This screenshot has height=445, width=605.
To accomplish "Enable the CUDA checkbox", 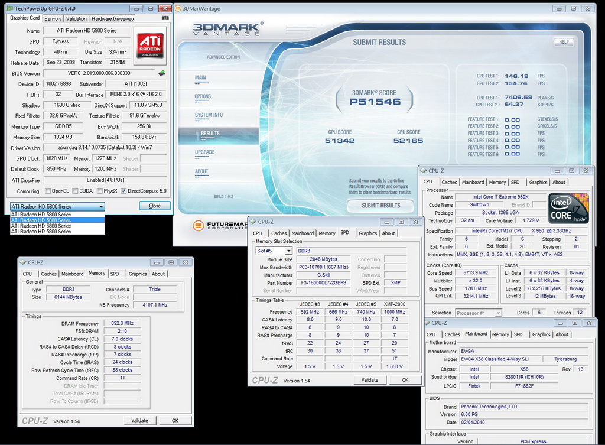I will (x=75, y=191).
